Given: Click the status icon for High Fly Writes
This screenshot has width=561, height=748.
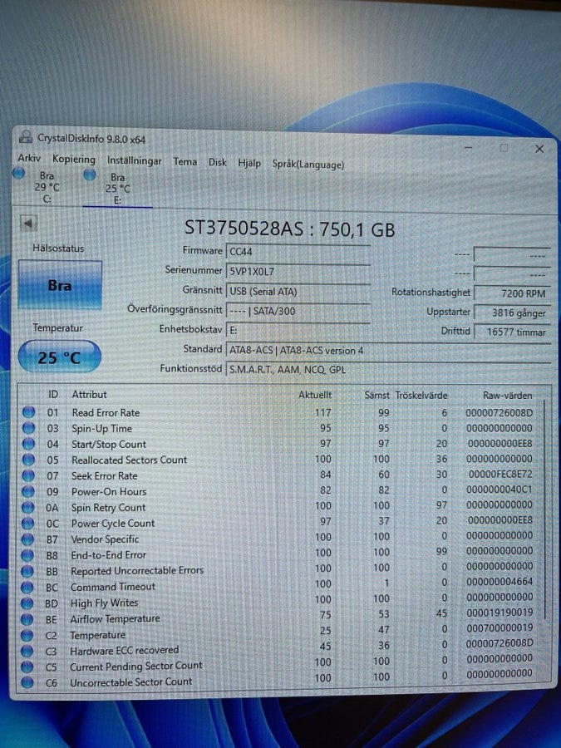Looking at the screenshot, I should click(27, 603).
